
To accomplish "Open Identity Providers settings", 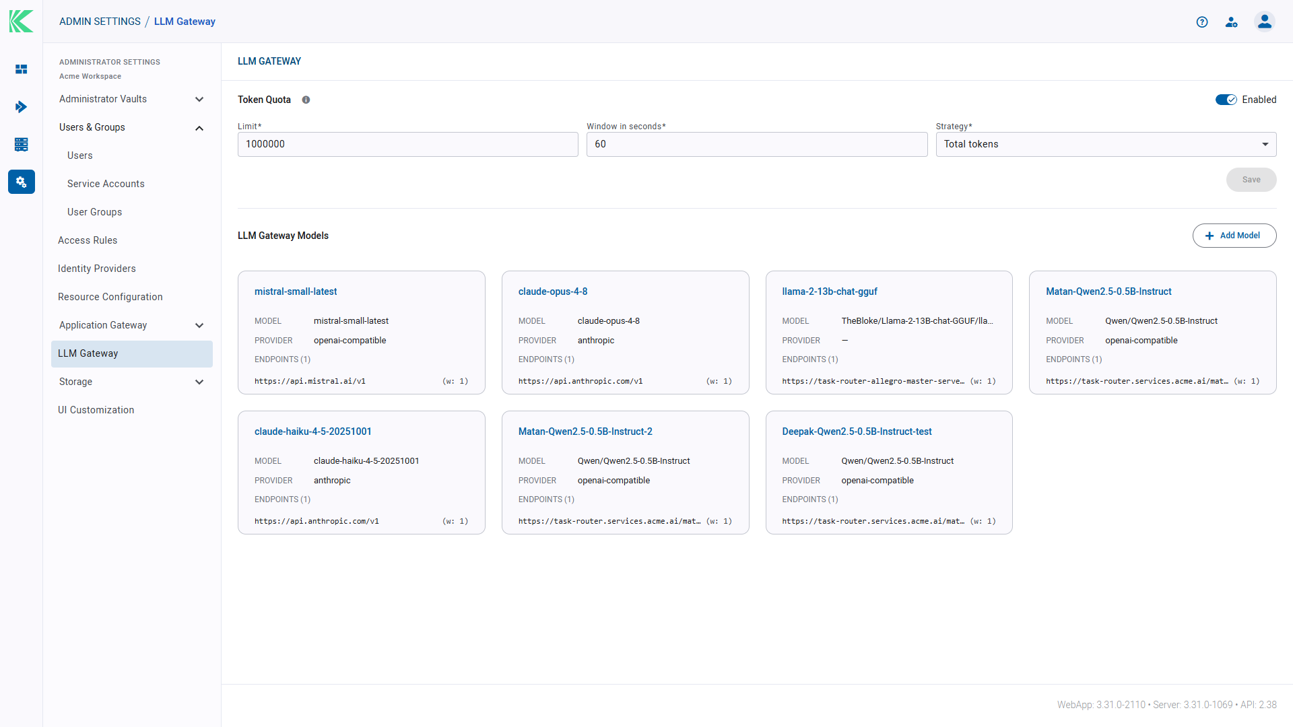I will pos(97,269).
